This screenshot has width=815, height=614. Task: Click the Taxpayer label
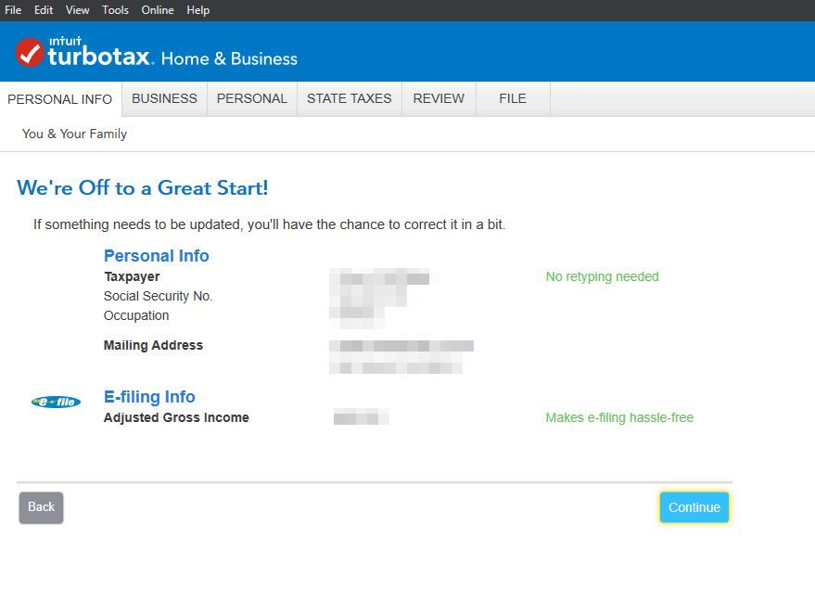tap(132, 276)
